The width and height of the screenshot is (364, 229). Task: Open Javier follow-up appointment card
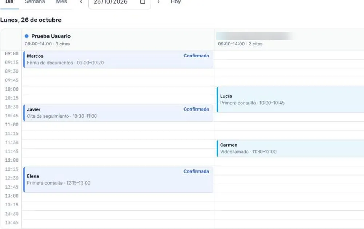click(x=118, y=113)
